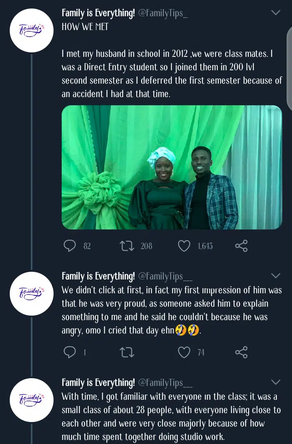The image size is (292, 444).
Task: Retweet the HOW WE MET tweet
Action: pos(127,246)
